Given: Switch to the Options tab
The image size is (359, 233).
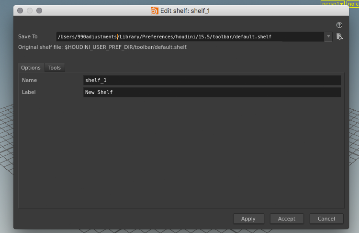Looking at the screenshot, I should (31, 68).
